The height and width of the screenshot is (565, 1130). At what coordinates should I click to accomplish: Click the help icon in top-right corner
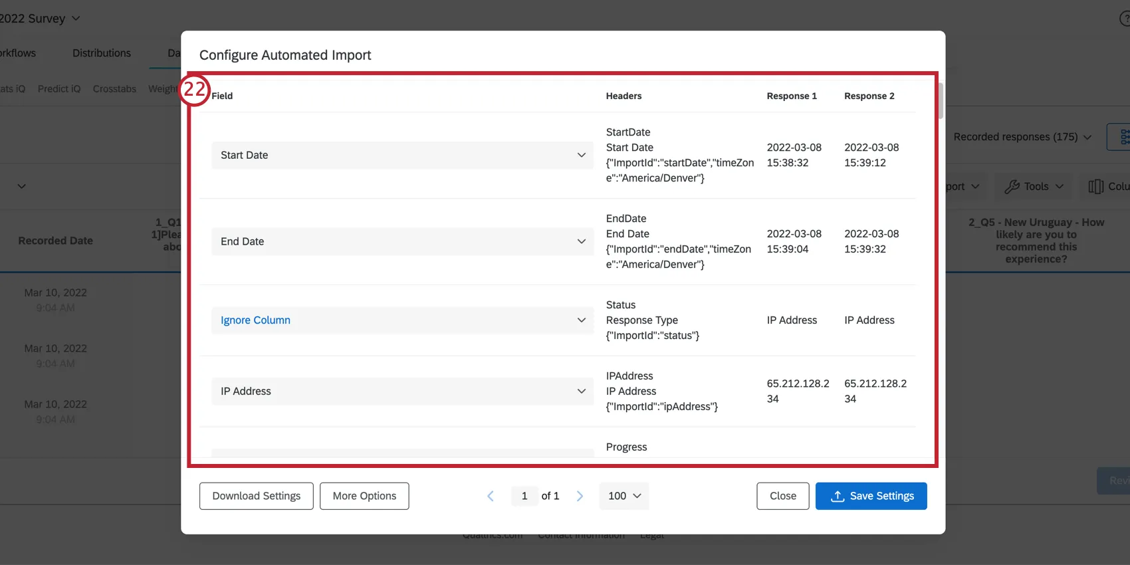point(1125,19)
